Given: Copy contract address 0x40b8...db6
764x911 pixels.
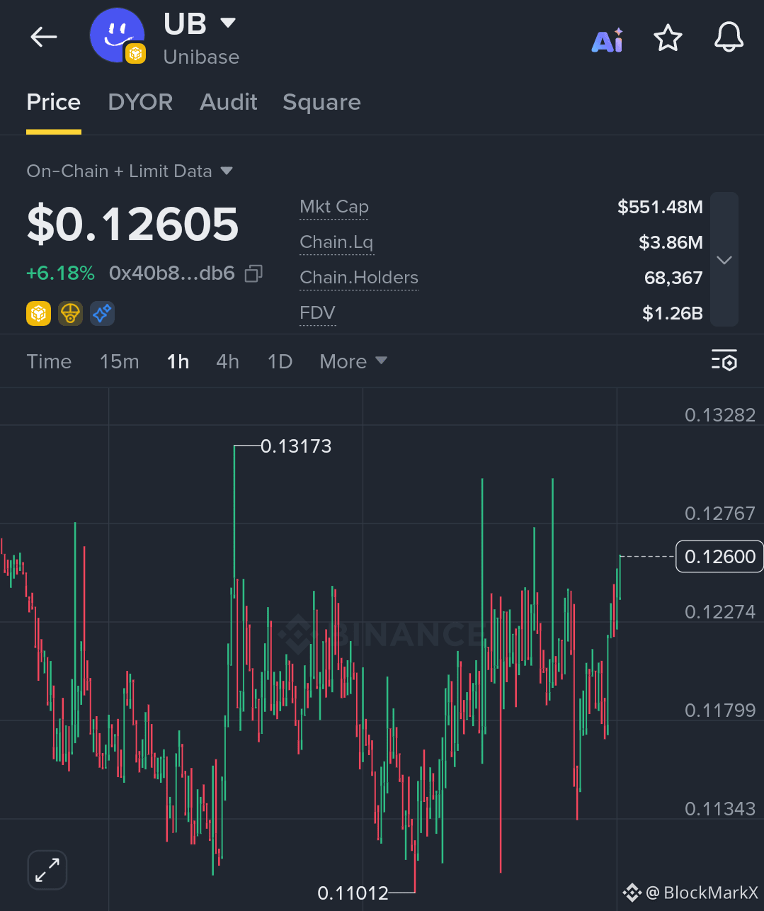Looking at the screenshot, I should (253, 273).
